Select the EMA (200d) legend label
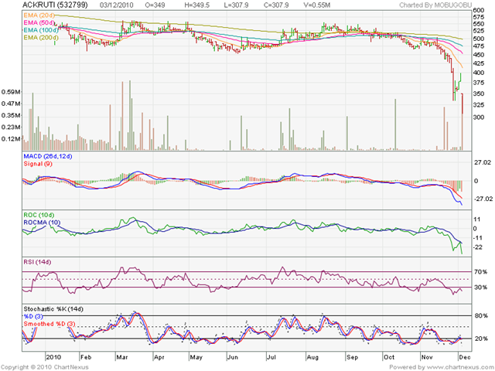 41,38
